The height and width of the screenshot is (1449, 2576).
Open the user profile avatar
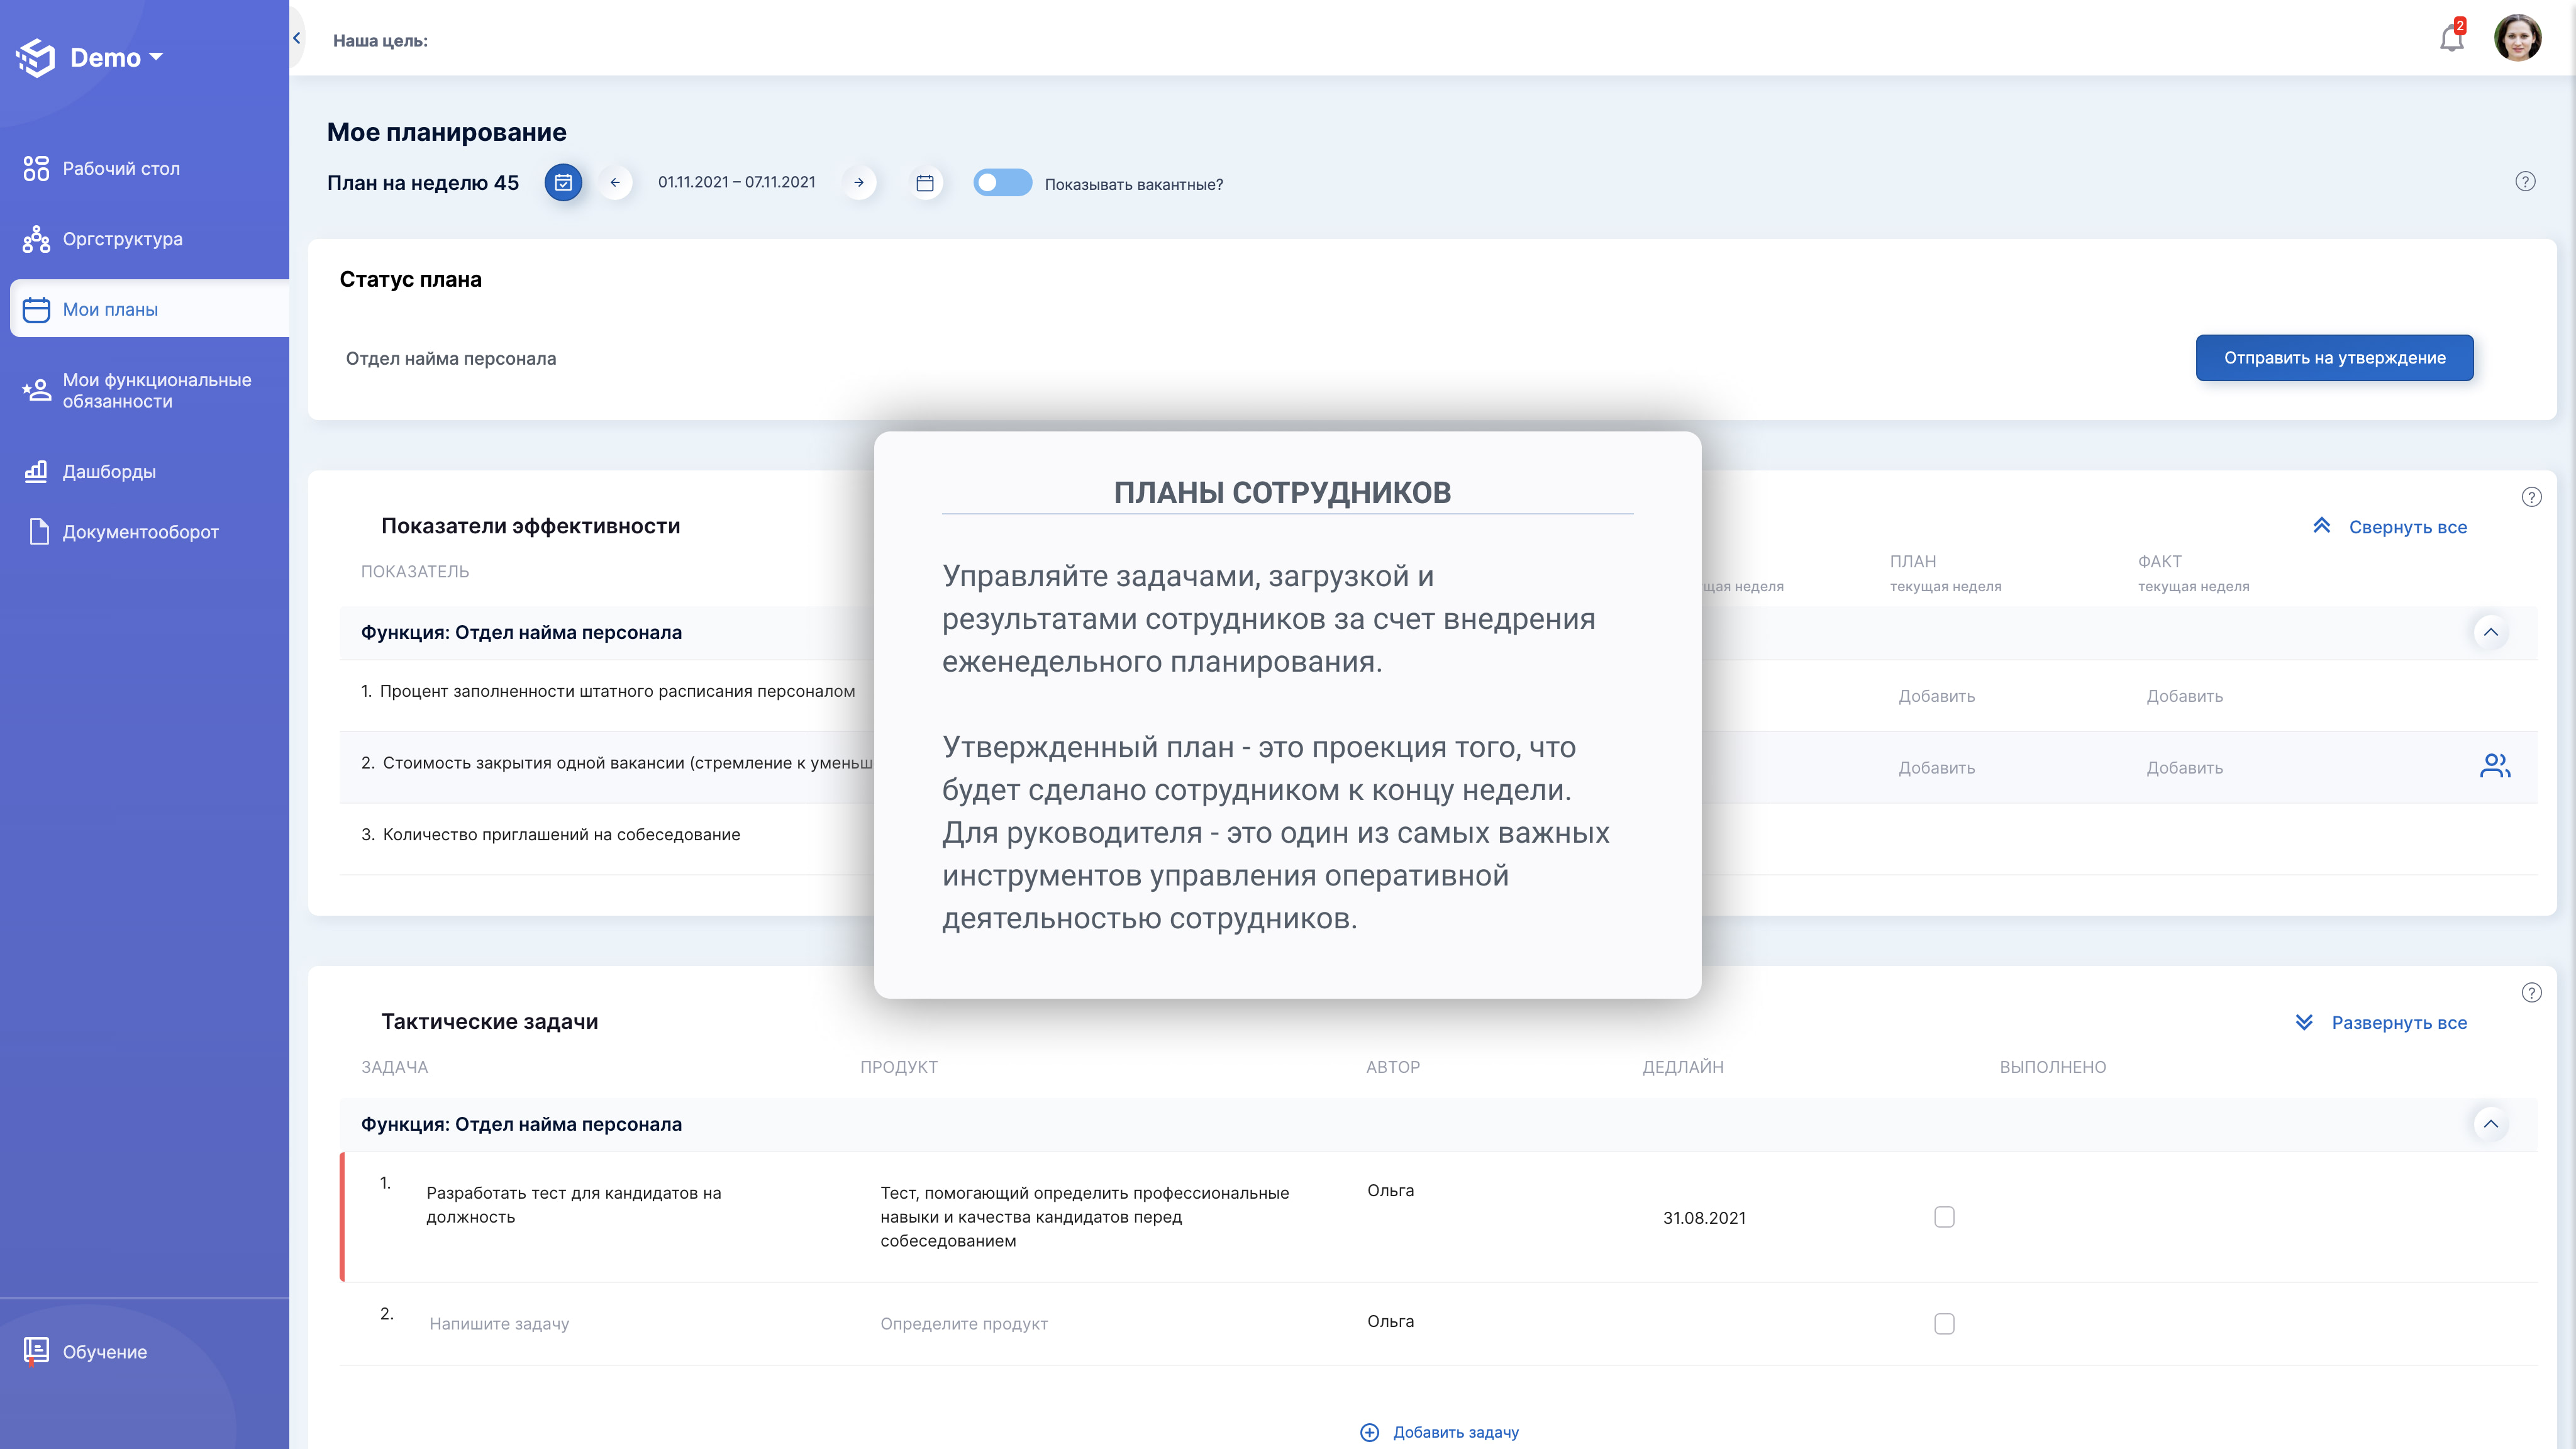pos(2518,38)
